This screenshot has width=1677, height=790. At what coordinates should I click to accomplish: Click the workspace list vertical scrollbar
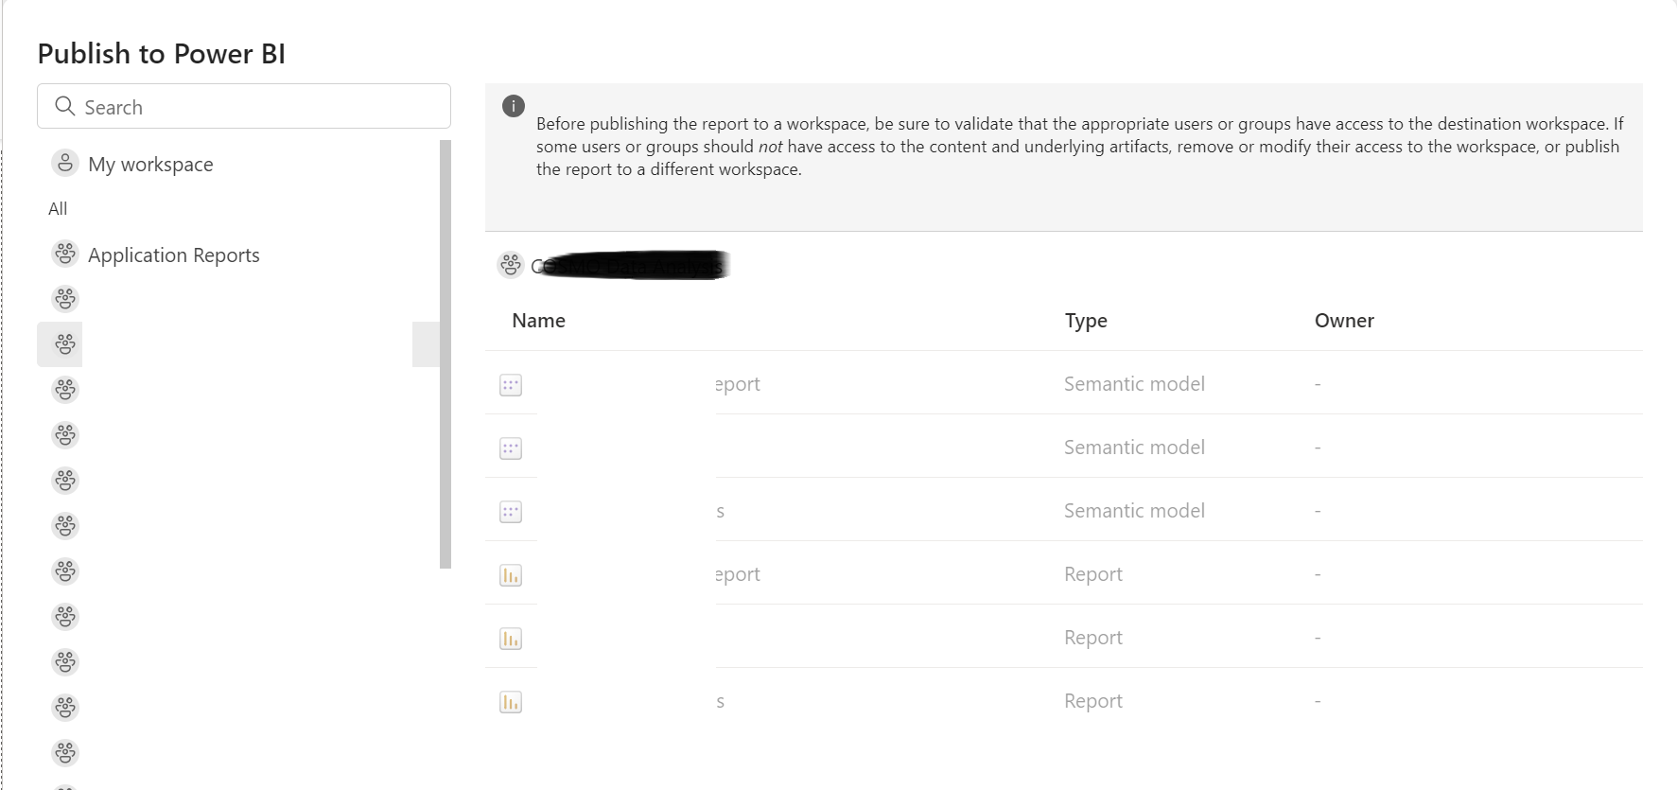pos(445,354)
